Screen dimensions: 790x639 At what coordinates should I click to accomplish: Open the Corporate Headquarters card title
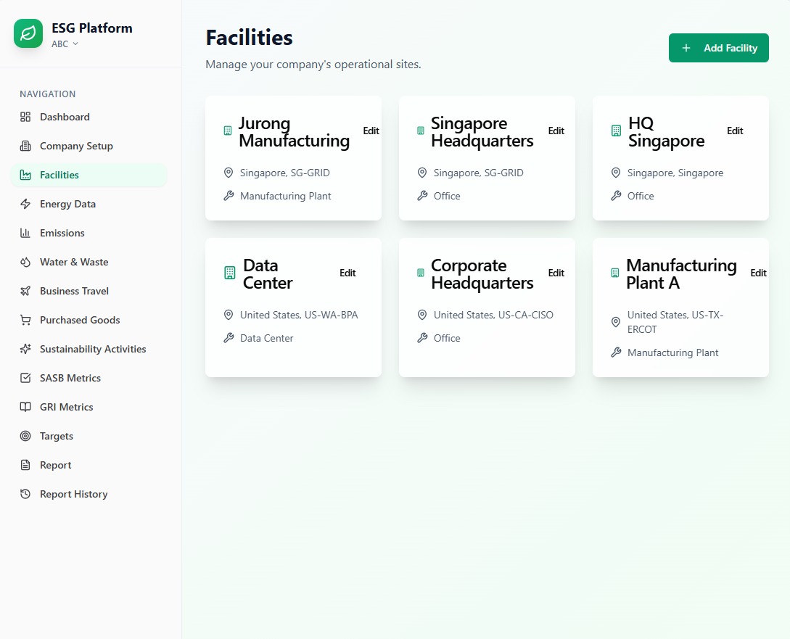click(x=482, y=274)
